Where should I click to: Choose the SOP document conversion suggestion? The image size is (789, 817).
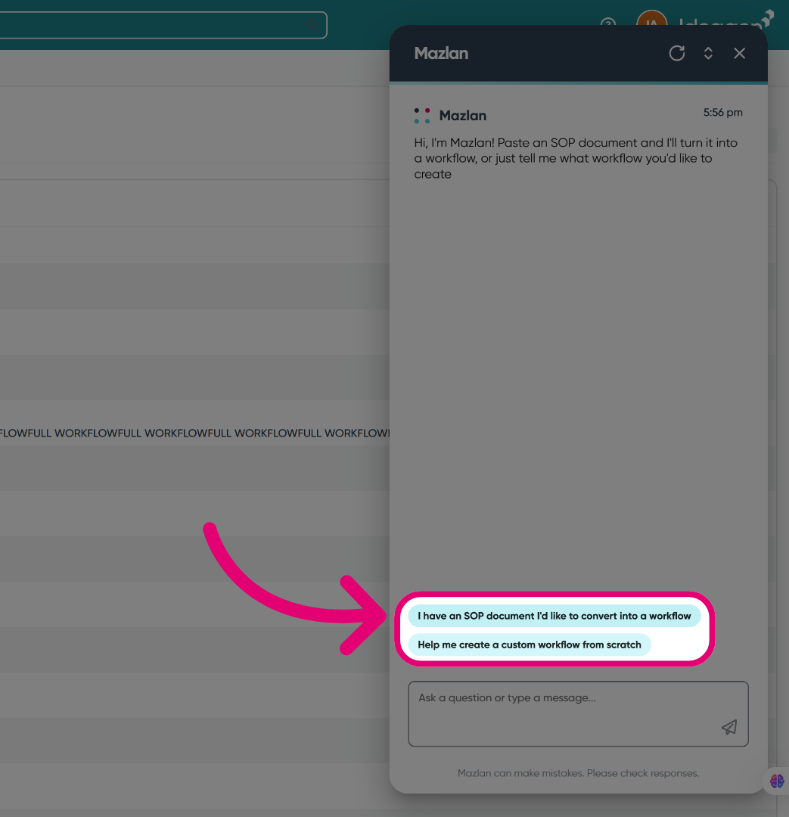[x=554, y=616]
